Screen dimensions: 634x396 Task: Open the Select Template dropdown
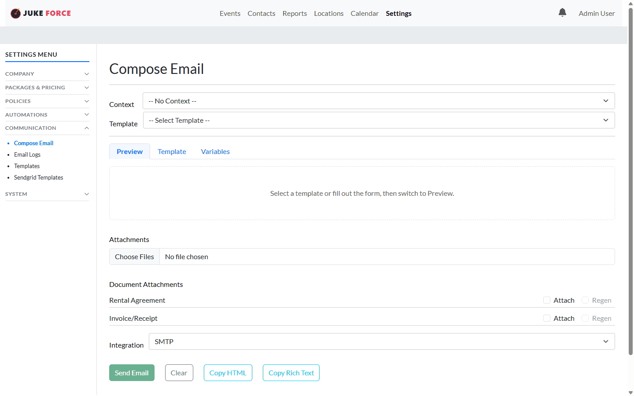coord(379,120)
